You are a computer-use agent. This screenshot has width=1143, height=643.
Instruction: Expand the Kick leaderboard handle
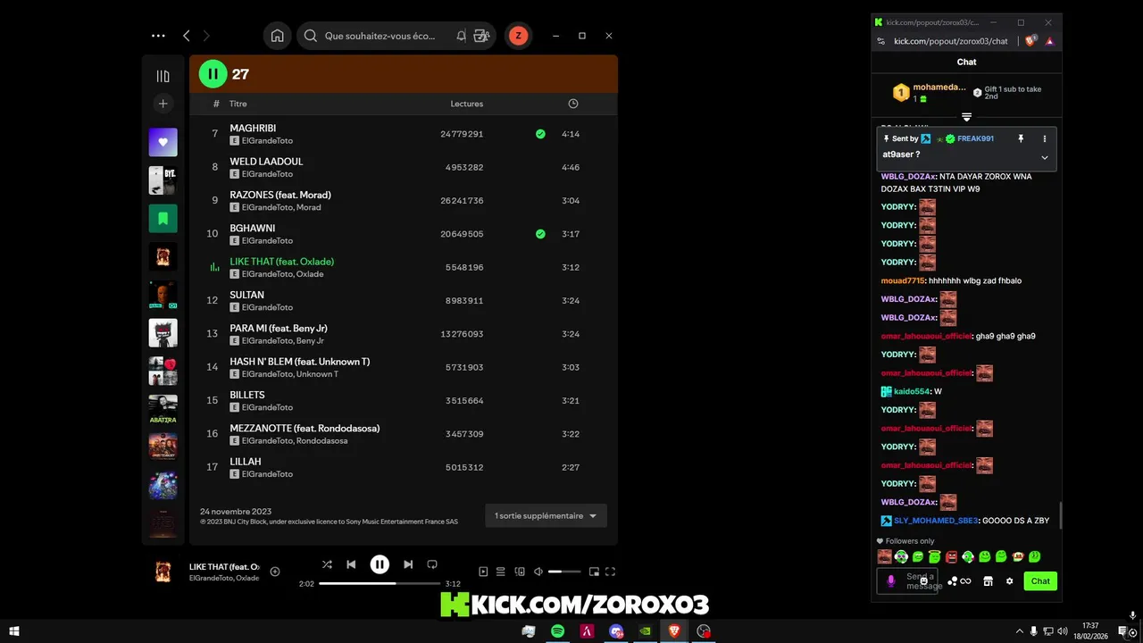click(x=966, y=117)
